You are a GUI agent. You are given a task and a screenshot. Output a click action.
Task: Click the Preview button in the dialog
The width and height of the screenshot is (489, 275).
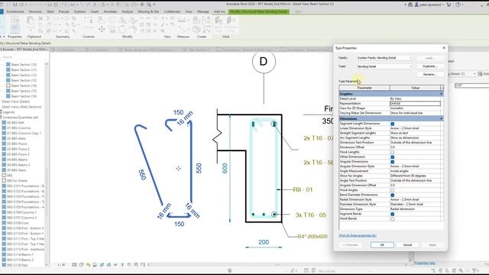click(x=350, y=245)
